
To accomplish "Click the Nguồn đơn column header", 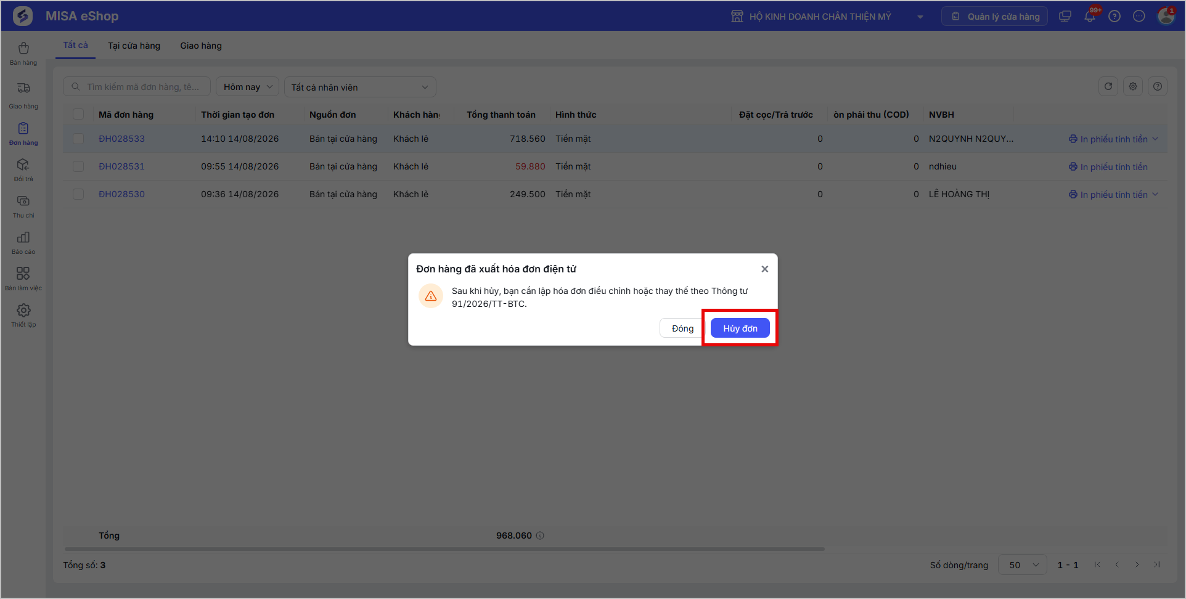I will tap(332, 115).
